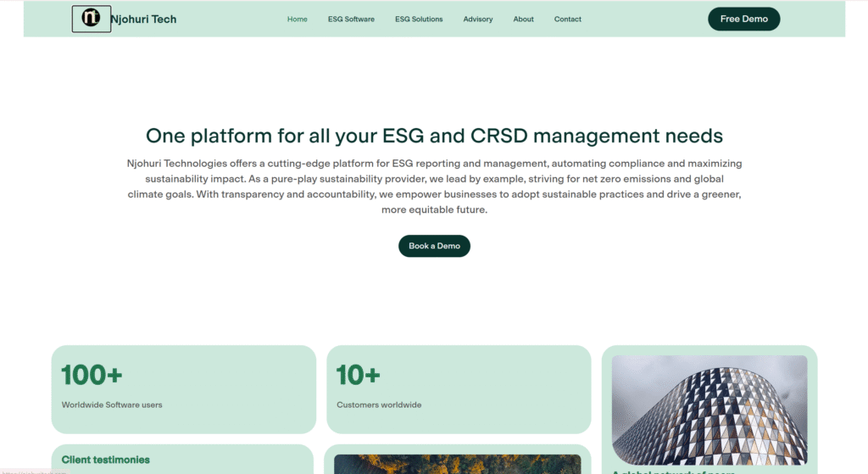Open the ESG Solutions menu item
The width and height of the screenshot is (868, 474).
click(419, 19)
